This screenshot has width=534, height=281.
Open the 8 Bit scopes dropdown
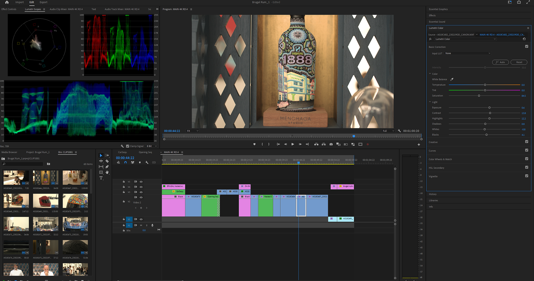[x=152, y=146]
